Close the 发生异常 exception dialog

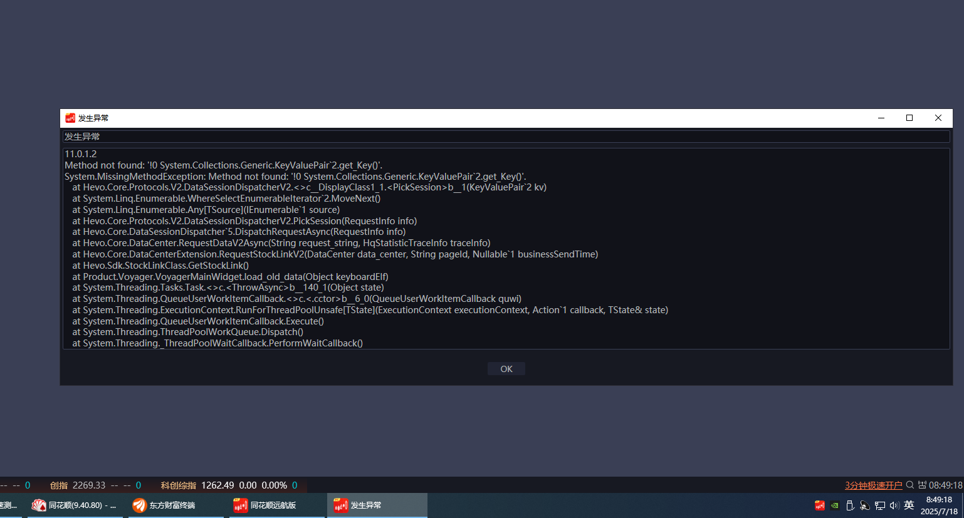pos(938,118)
